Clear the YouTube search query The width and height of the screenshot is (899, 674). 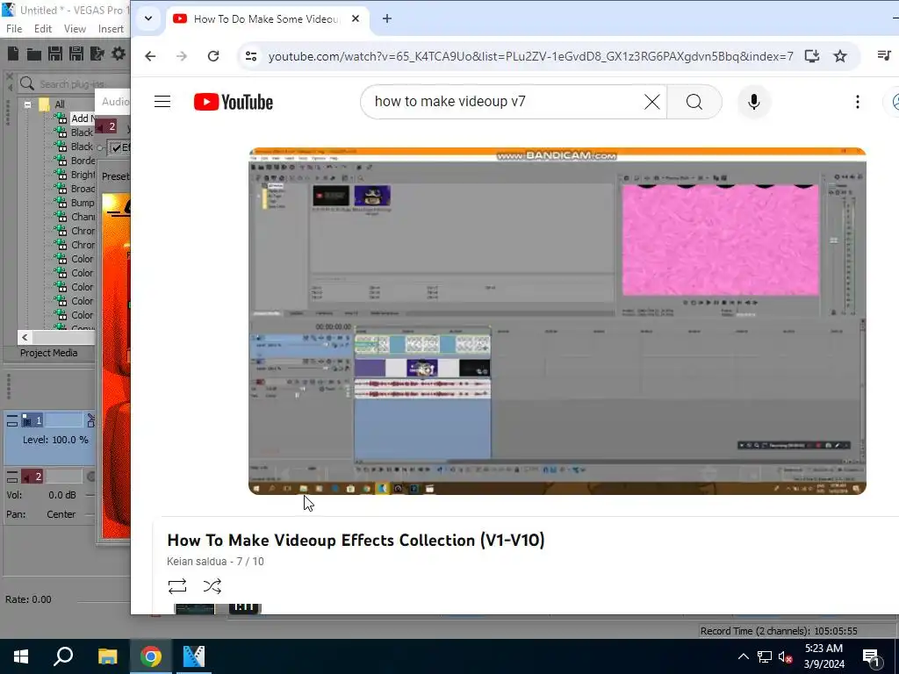point(652,102)
